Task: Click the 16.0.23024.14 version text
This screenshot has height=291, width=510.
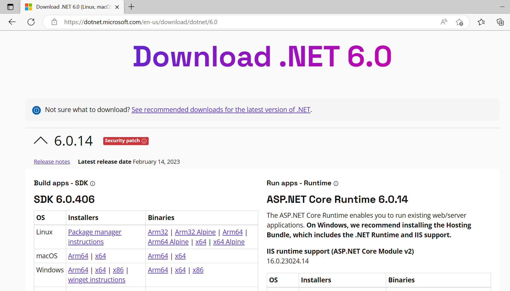Action: [288, 261]
